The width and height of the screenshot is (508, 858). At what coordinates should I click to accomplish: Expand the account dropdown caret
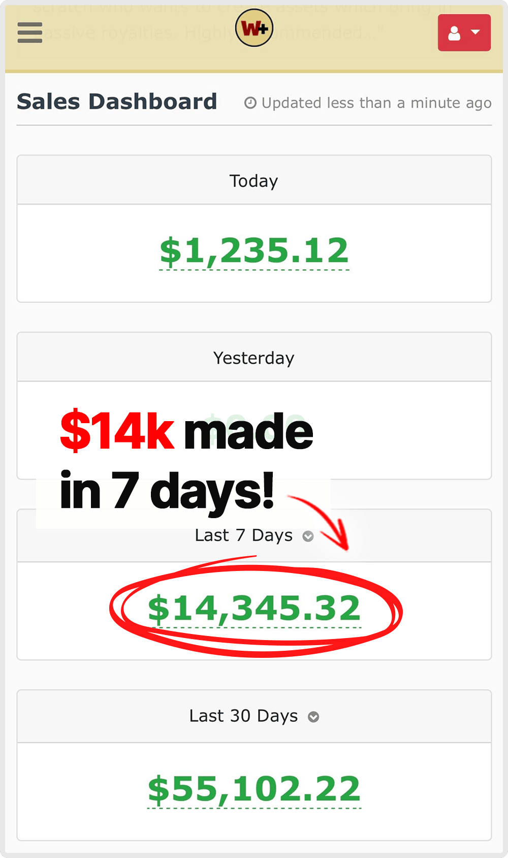tap(476, 33)
